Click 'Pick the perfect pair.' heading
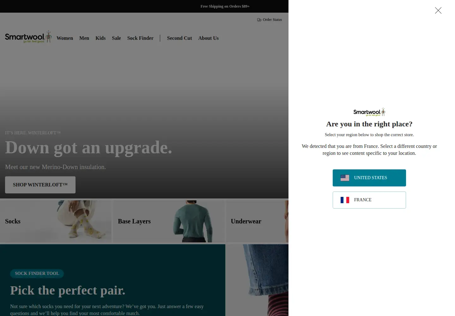 pyautogui.click(x=68, y=290)
